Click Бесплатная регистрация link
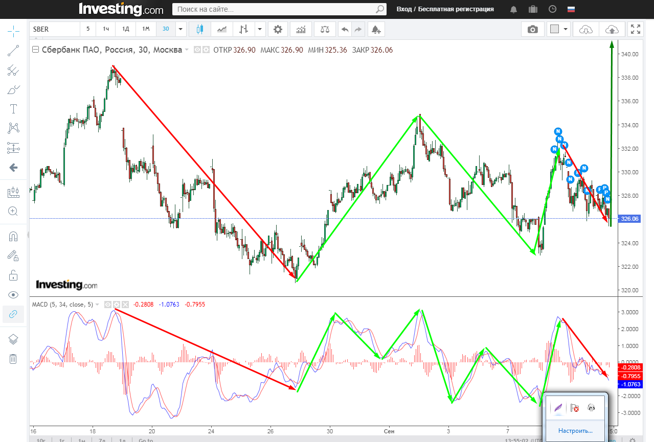The image size is (654, 442). tap(456, 9)
